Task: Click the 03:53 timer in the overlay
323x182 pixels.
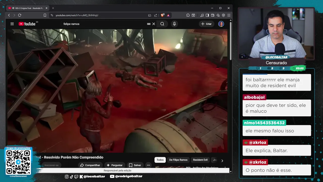Action: click(298, 68)
